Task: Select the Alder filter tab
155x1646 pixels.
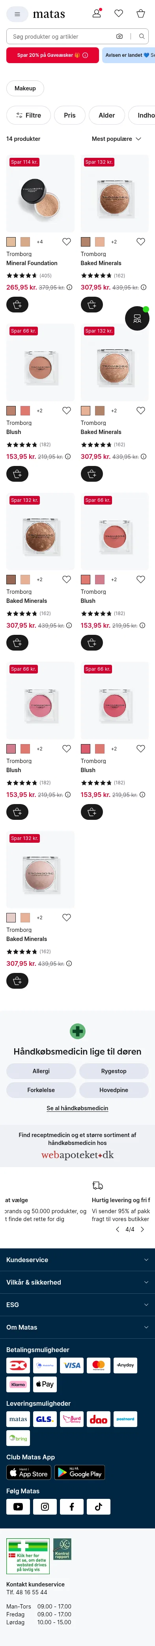Action: click(x=106, y=115)
